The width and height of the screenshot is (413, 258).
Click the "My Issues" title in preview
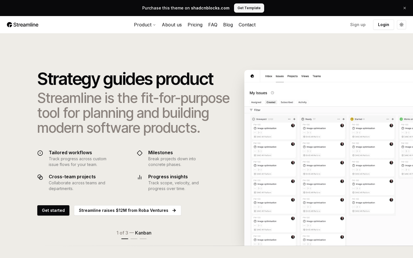[258, 93]
